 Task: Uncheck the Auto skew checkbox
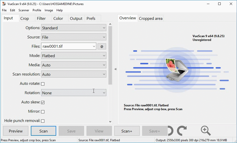click(x=43, y=102)
